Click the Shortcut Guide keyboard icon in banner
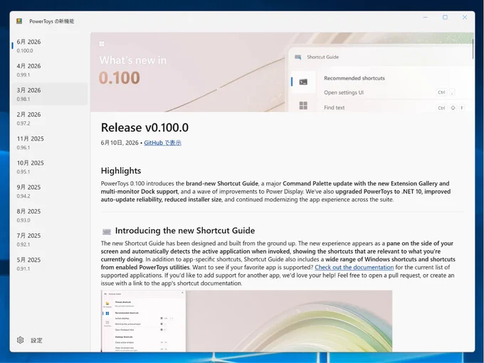Screen dimensions: 484x363 click(x=298, y=57)
